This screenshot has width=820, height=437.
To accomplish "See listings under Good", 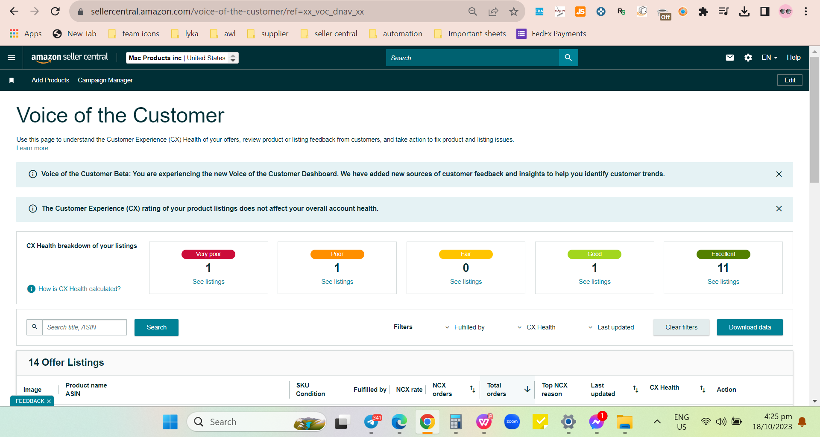I will point(594,282).
